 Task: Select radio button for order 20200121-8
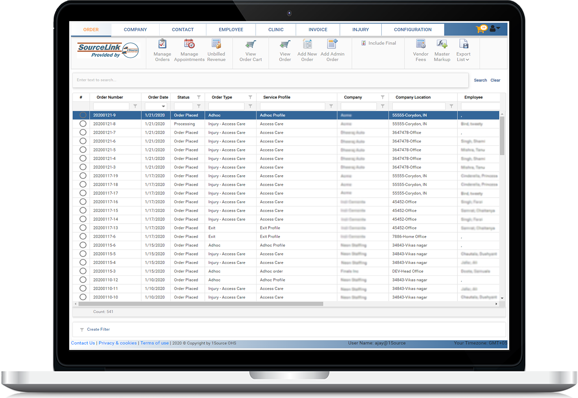pos(83,124)
